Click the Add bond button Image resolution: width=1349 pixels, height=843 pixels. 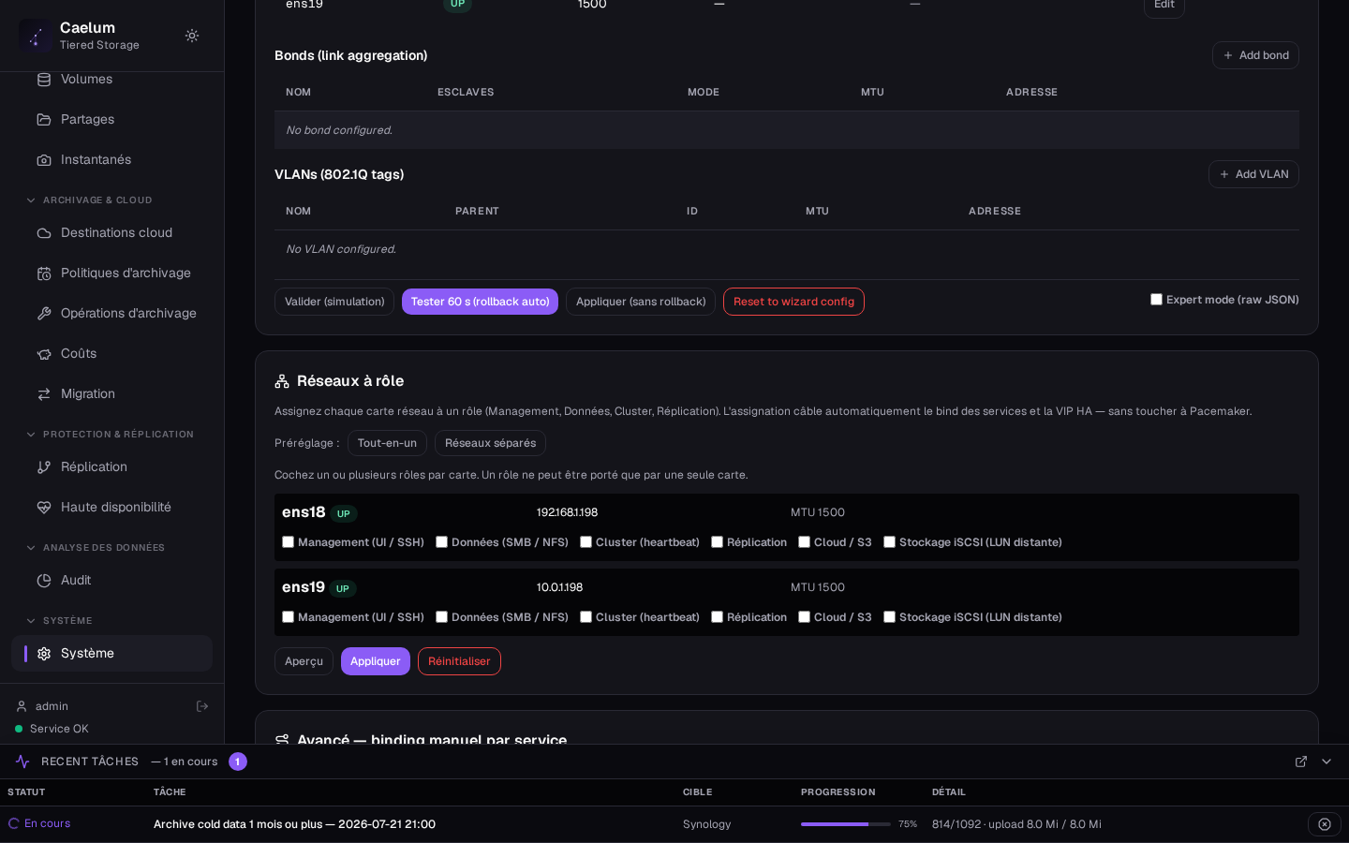pos(1255,55)
